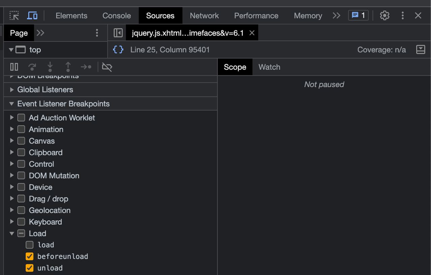431x275 pixels.
Task: Expand the Canvas category
Action: coord(12,141)
